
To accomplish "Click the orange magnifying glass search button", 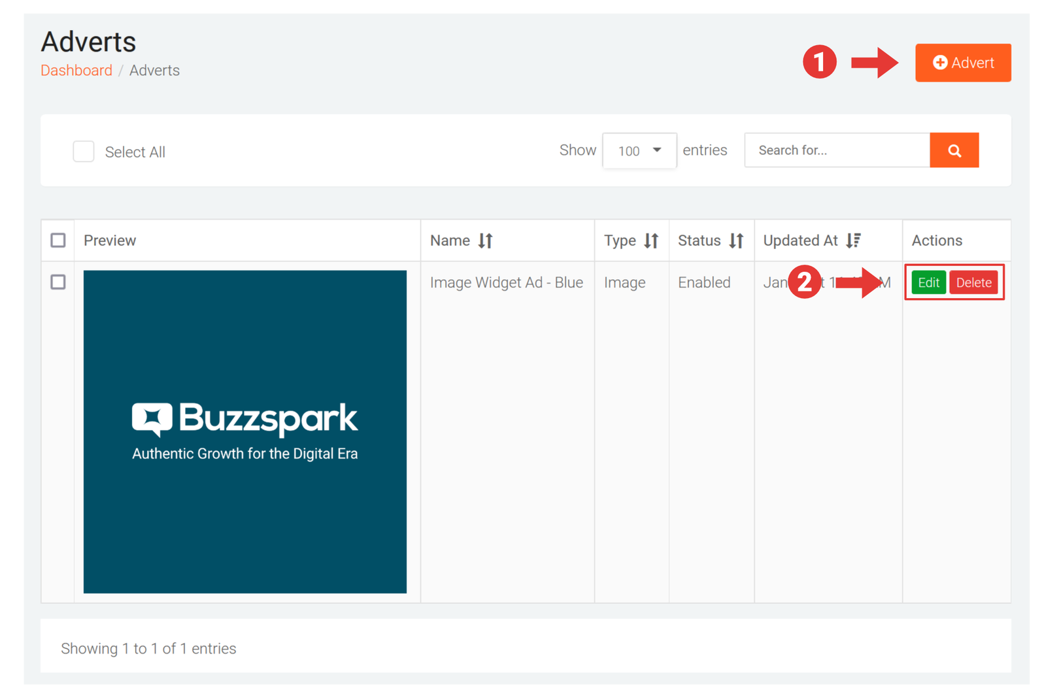I will (954, 150).
